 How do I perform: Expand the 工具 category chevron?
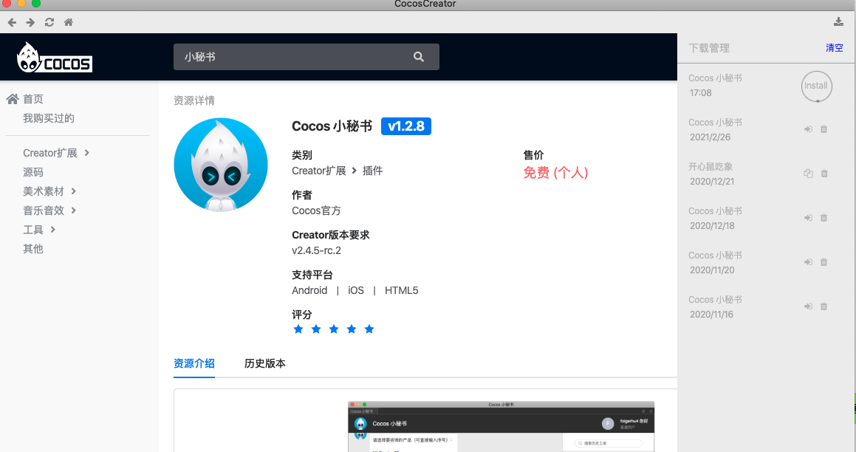[53, 229]
